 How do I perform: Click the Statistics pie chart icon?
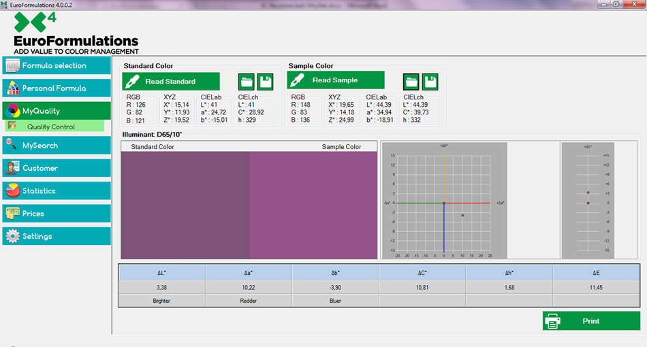(x=13, y=191)
